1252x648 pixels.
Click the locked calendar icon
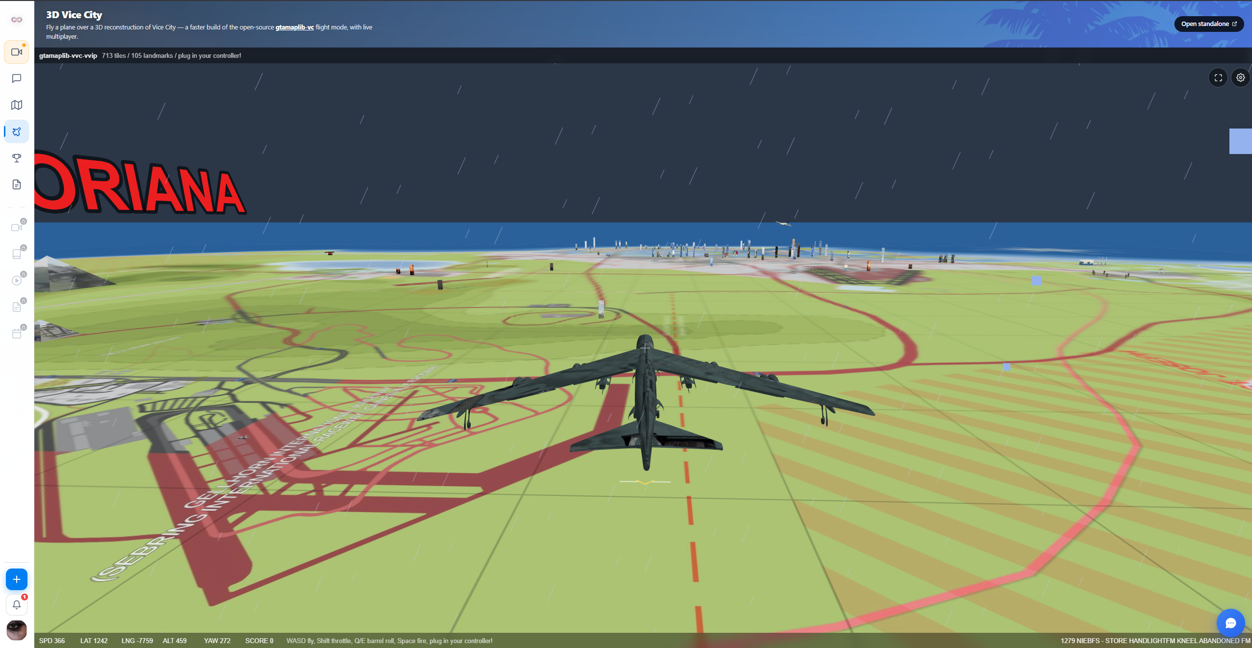17,334
